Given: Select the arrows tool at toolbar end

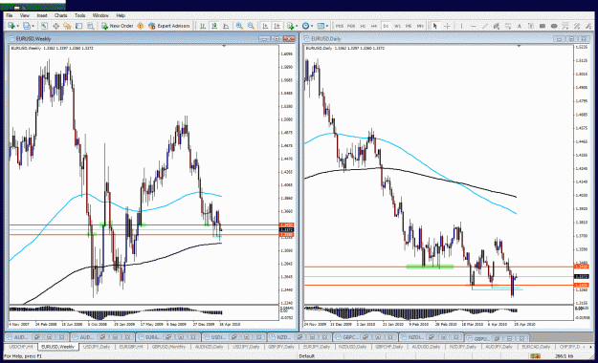Looking at the screenshot, I should coord(587,26).
